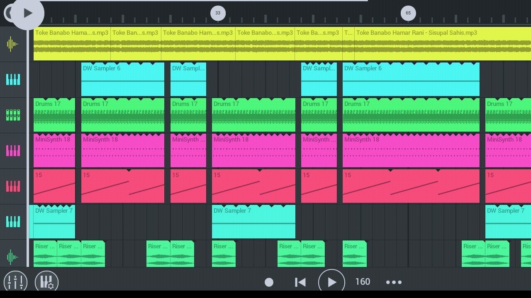The width and height of the screenshot is (531, 298).
Task: Select the first DW Sampler 6 clip
Action: [123, 79]
